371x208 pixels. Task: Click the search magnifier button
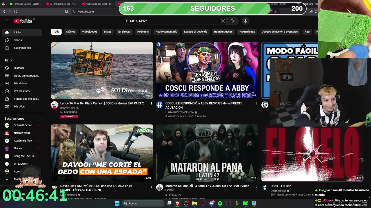coord(232,21)
